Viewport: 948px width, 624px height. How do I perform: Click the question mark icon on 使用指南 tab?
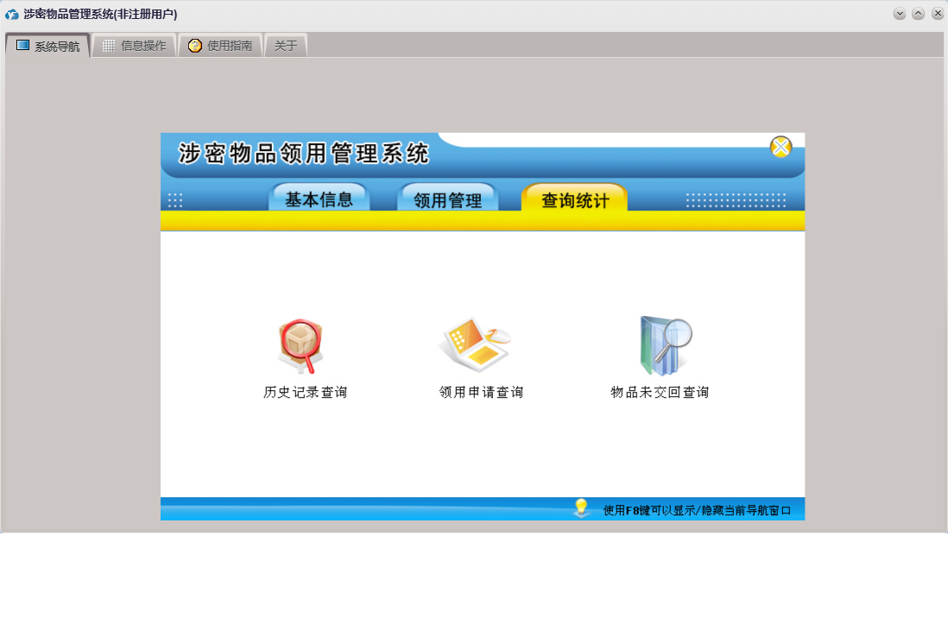coord(194,46)
